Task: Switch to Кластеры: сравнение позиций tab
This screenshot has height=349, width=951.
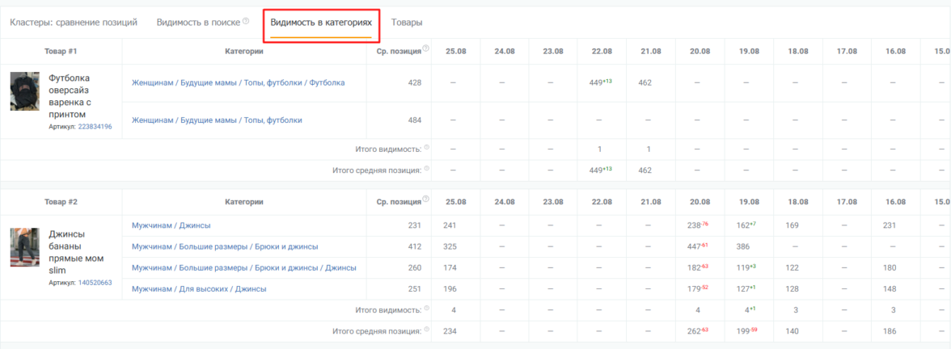Action: click(74, 22)
